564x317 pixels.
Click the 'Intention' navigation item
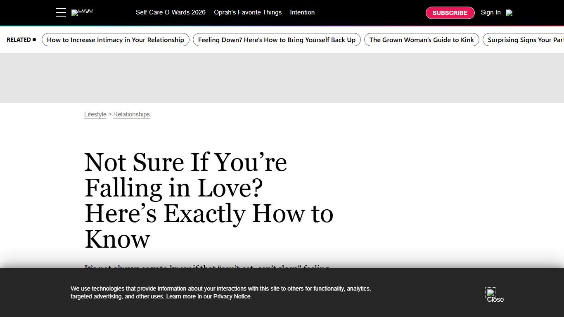pos(302,12)
